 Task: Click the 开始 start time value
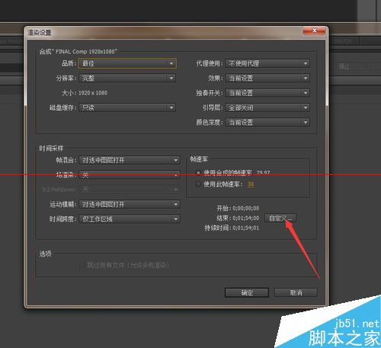(246, 208)
